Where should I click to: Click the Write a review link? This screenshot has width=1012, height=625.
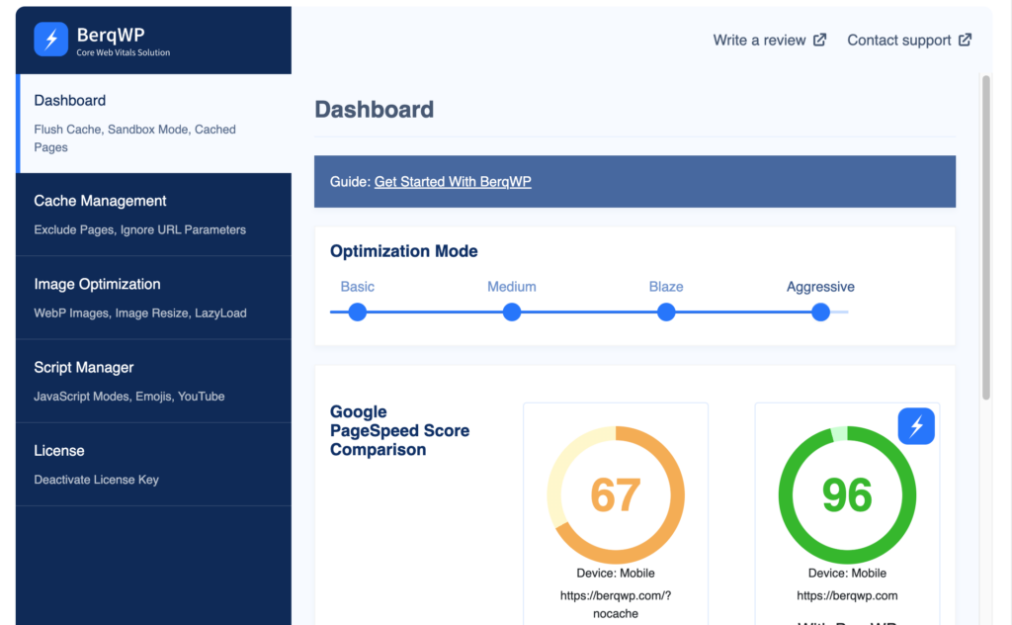point(759,41)
